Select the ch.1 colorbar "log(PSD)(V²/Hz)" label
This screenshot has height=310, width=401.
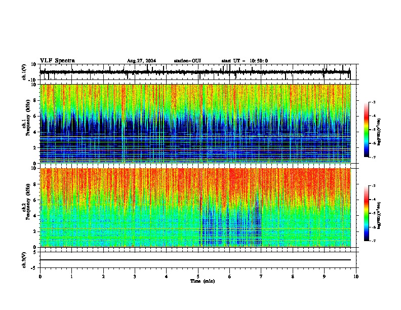[379, 132]
